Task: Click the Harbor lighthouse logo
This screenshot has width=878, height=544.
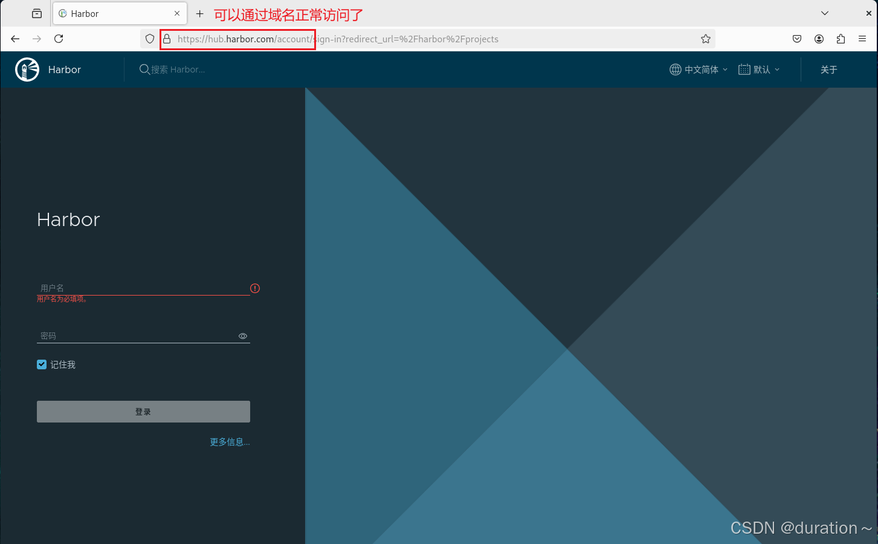Action: [x=27, y=70]
